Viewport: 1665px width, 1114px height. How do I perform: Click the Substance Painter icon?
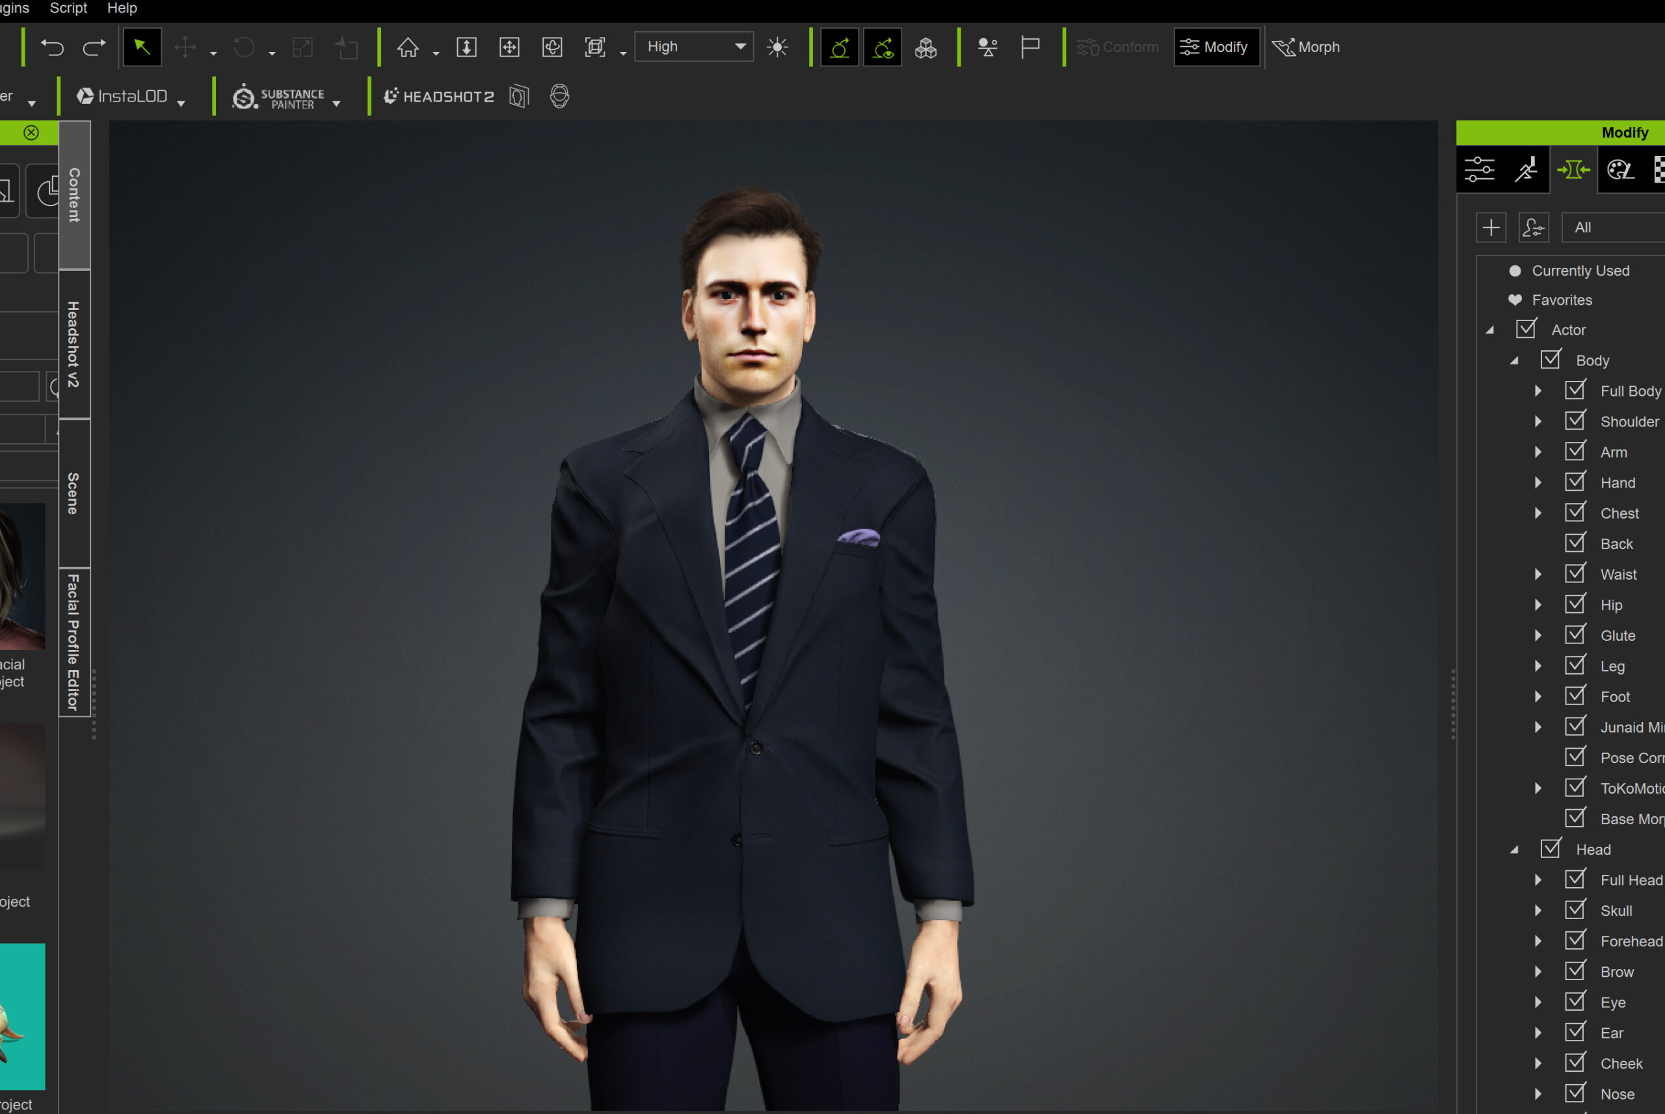tap(278, 97)
